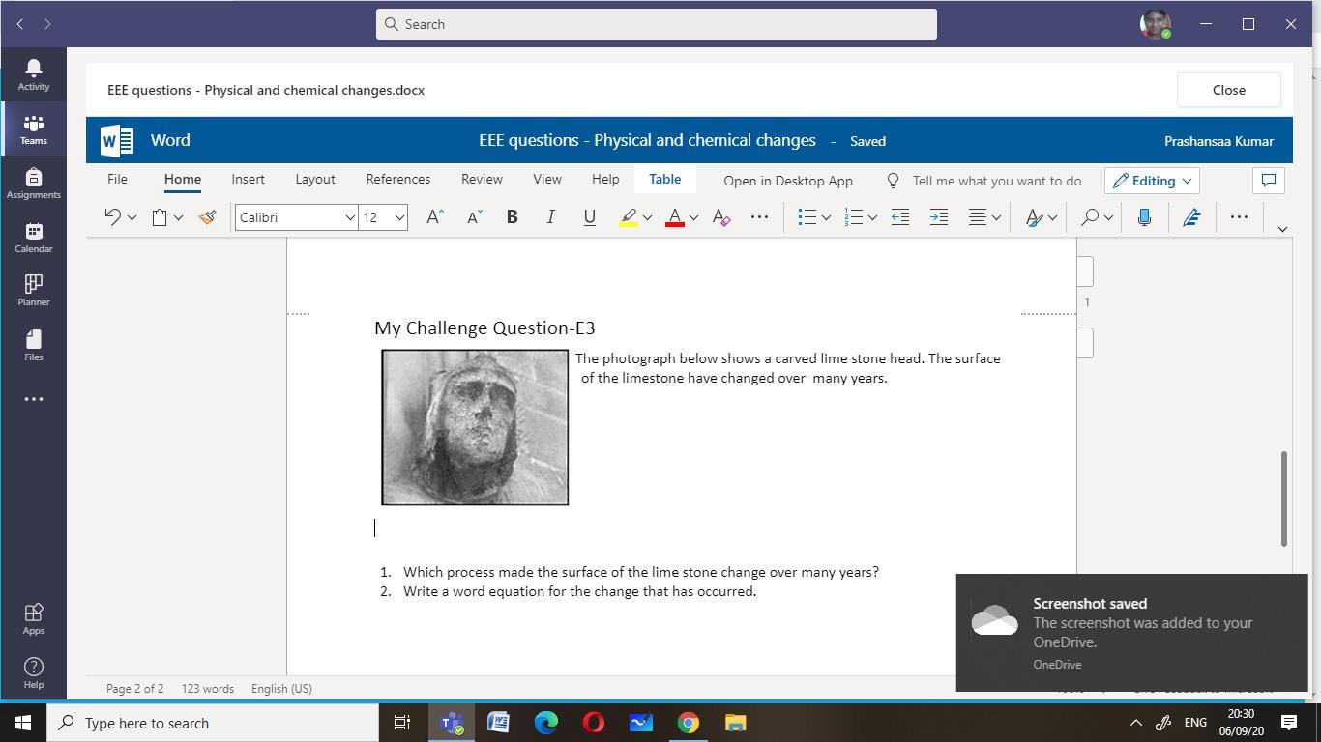
Task: Toggle italic formatting
Action: coord(551,217)
